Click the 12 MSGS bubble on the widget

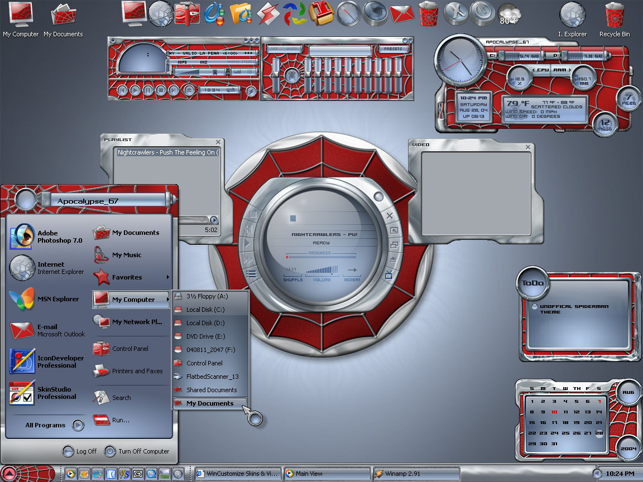605,125
